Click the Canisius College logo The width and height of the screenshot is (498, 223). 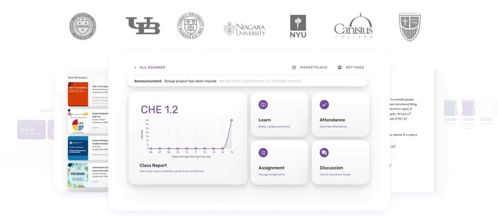[353, 26]
